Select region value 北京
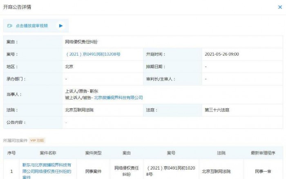This screenshot has height=179, width=286. pyautogui.click(x=69, y=67)
